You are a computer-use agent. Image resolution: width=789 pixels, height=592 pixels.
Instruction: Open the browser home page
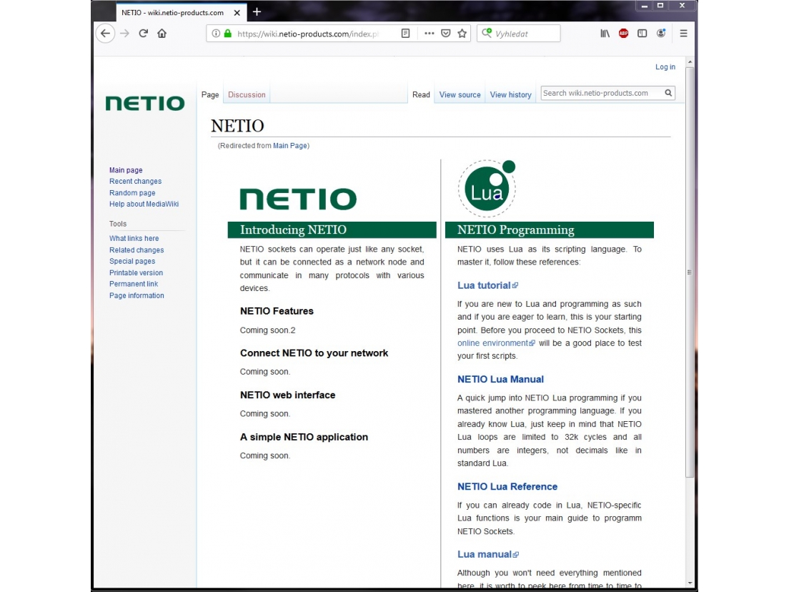162,34
